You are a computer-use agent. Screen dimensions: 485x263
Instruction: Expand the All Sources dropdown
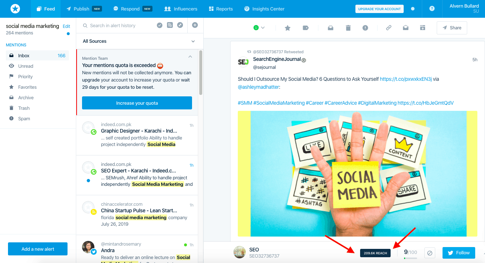[139, 41]
